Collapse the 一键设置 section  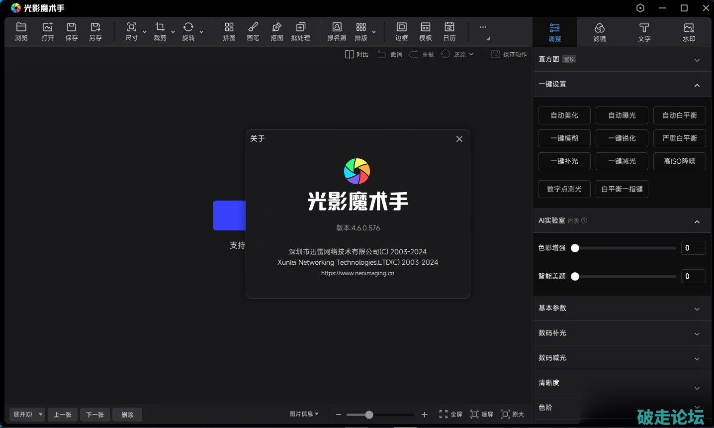tap(697, 85)
